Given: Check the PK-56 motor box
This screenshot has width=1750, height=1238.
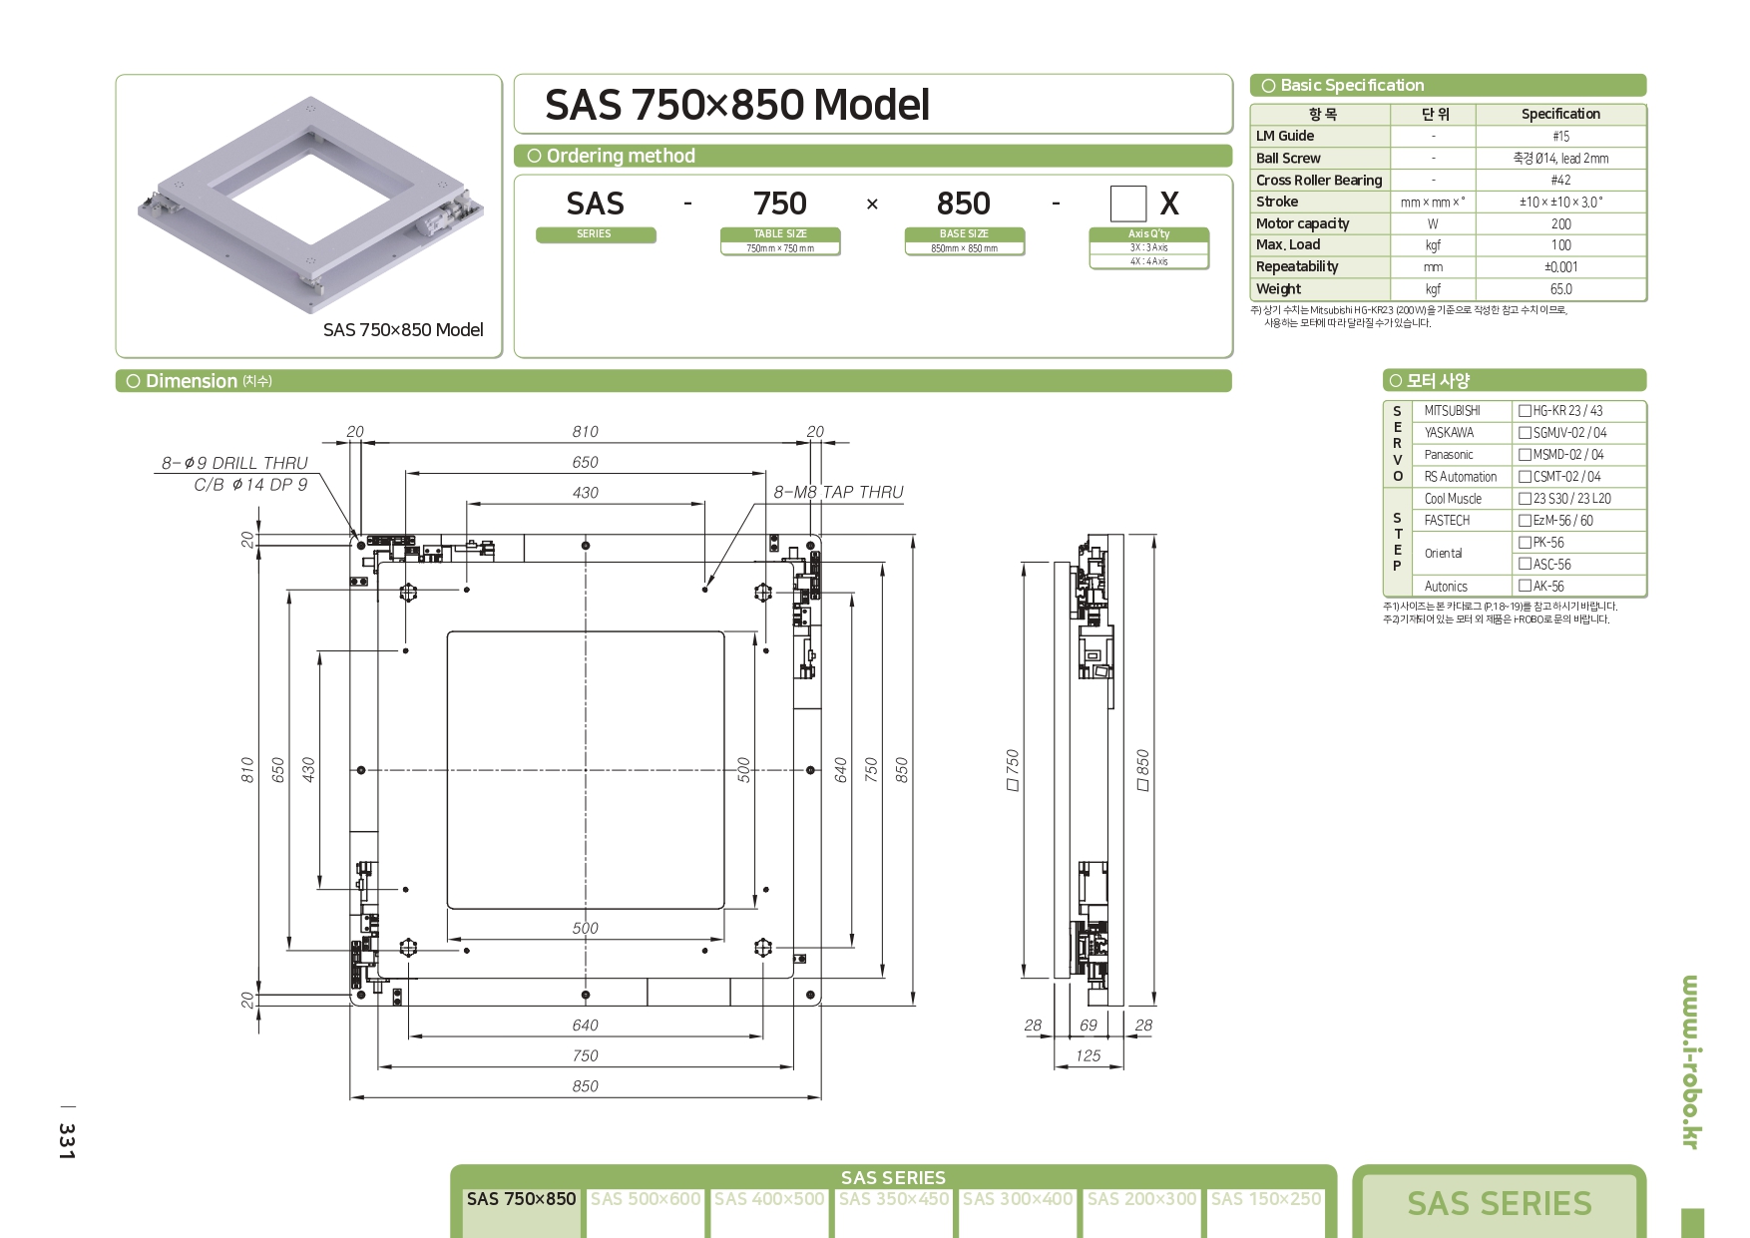Looking at the screenshot, I should (x=1525, y=543).
